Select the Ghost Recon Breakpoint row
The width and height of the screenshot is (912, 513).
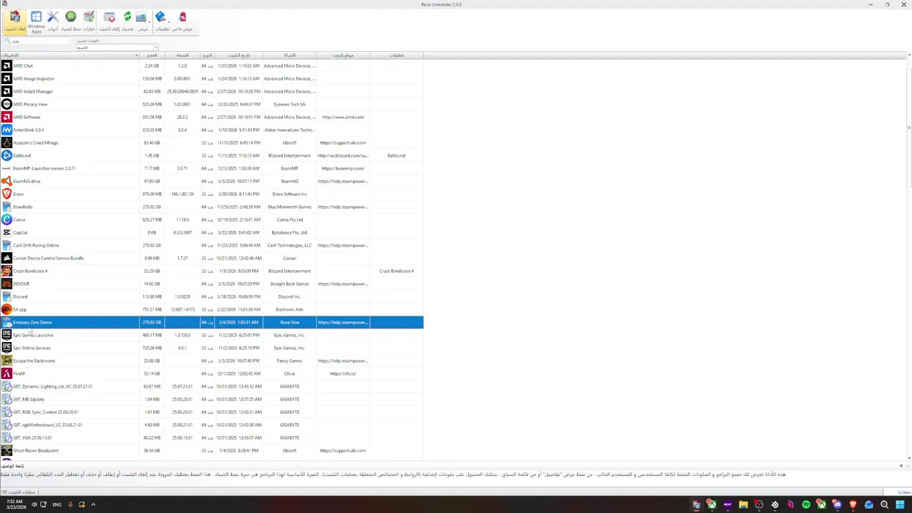point(212,450)
